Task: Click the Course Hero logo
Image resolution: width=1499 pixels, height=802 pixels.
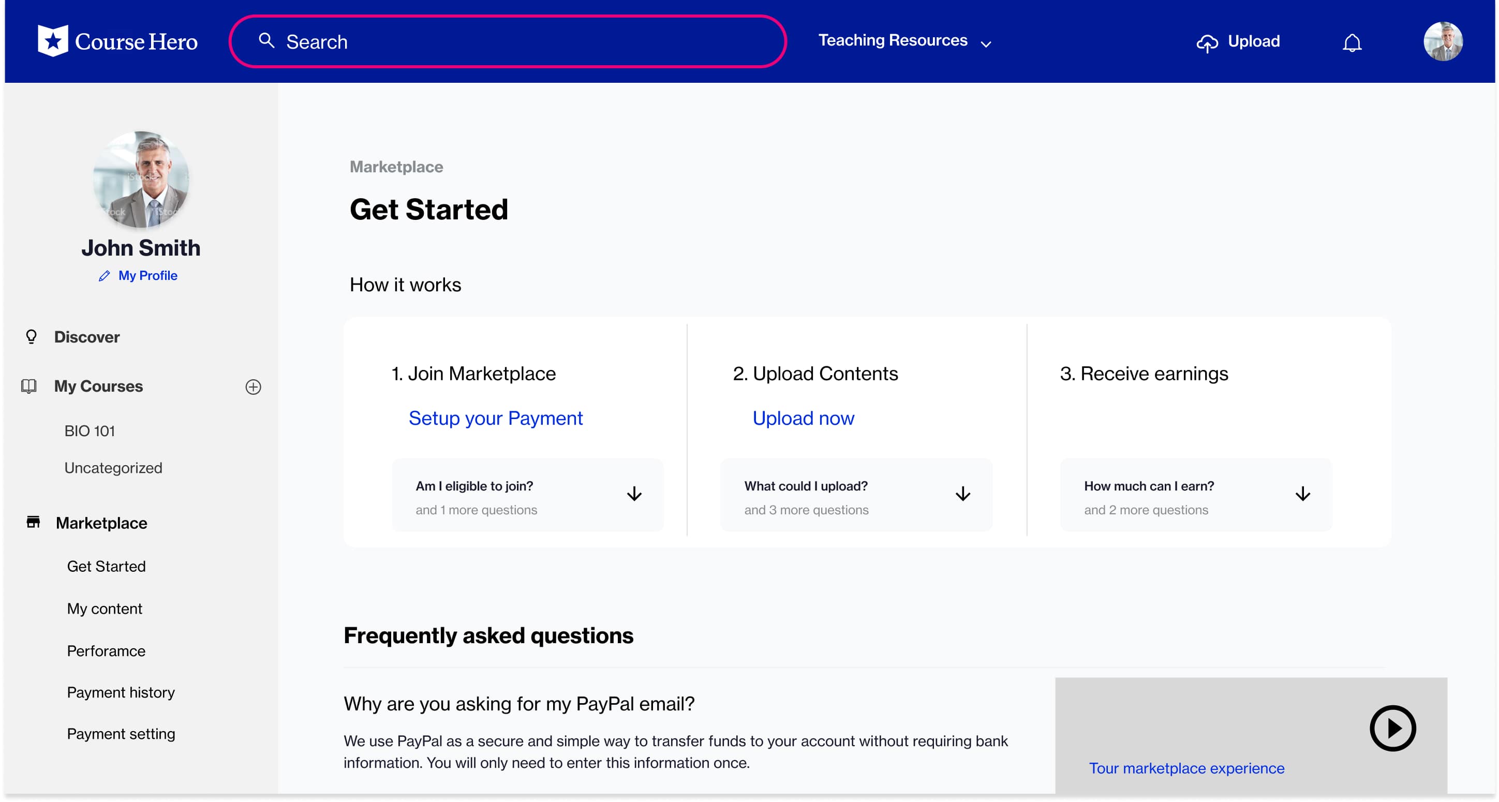Action: (117, 41)
